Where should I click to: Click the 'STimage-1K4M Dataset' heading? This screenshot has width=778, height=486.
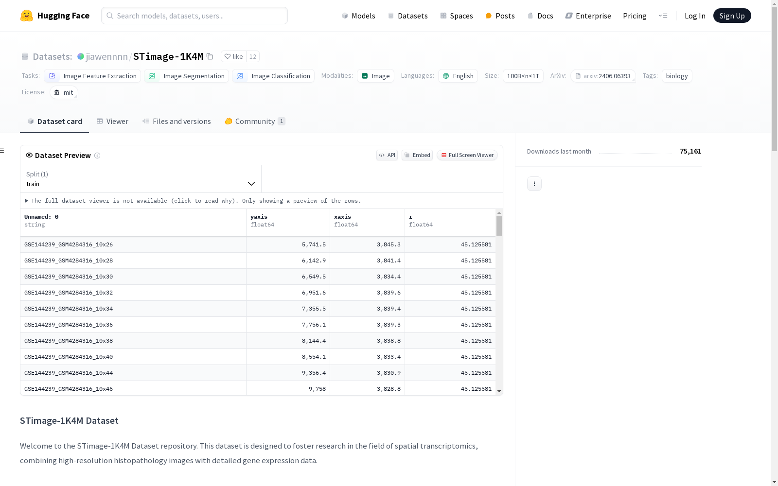coord(69,421)
